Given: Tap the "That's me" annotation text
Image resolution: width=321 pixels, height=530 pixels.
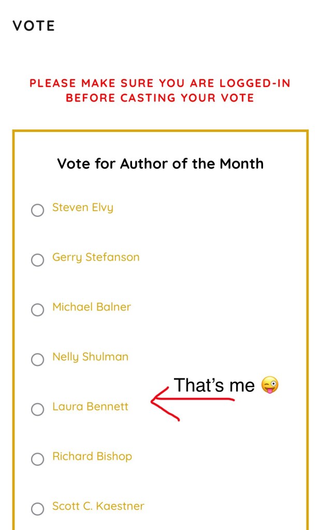Looking at the screenshot, I should 214,385.
